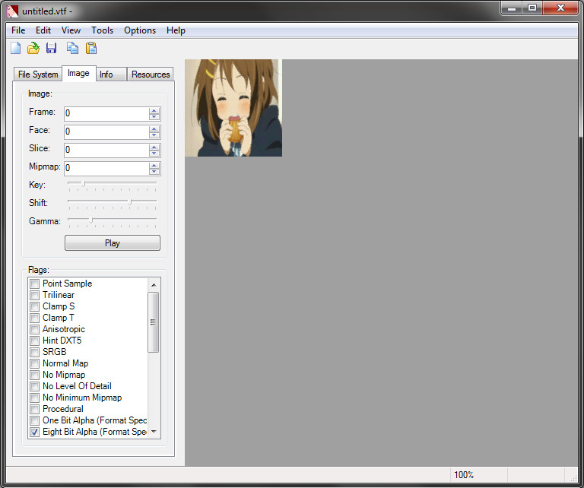This screenshot has width=584, height=488.
Task: Enable the No Minimum Mipmap flag
Action: [35, 398]
